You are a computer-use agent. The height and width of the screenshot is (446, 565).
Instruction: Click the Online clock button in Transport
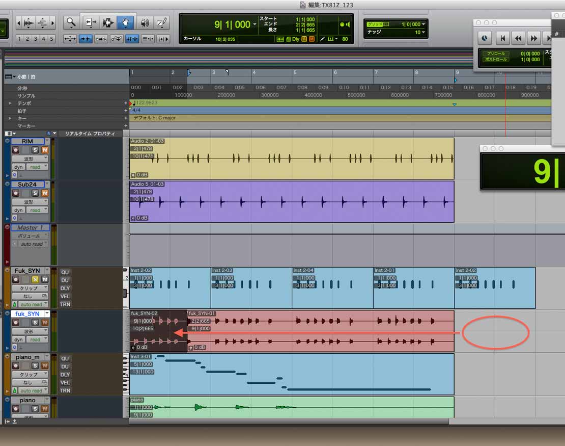click(484, 38)
